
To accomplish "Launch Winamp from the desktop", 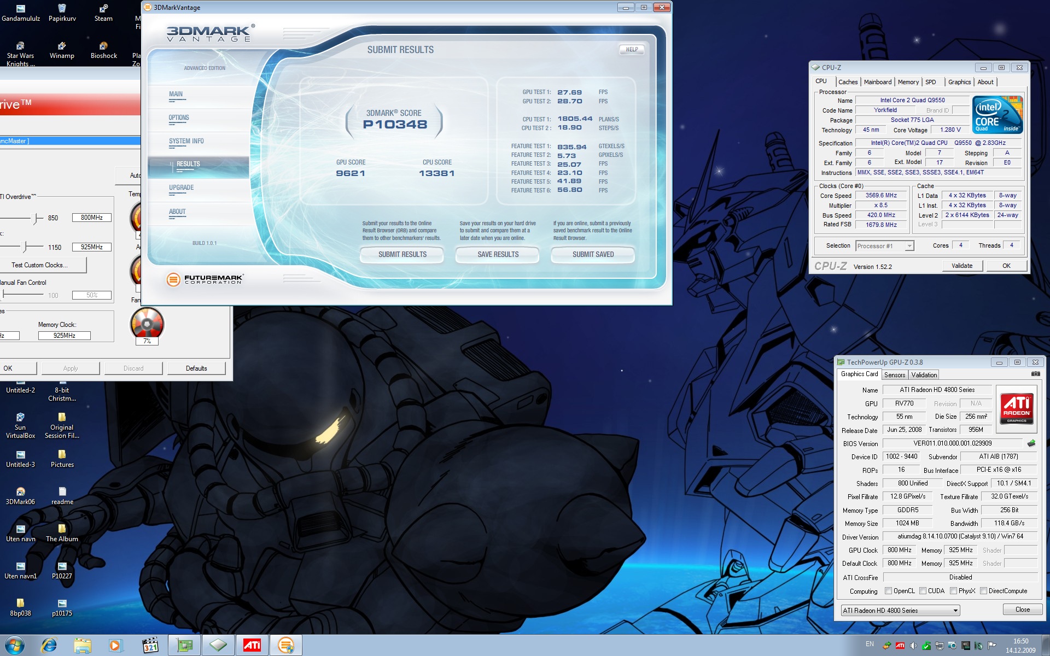I will tap(62, 50).
